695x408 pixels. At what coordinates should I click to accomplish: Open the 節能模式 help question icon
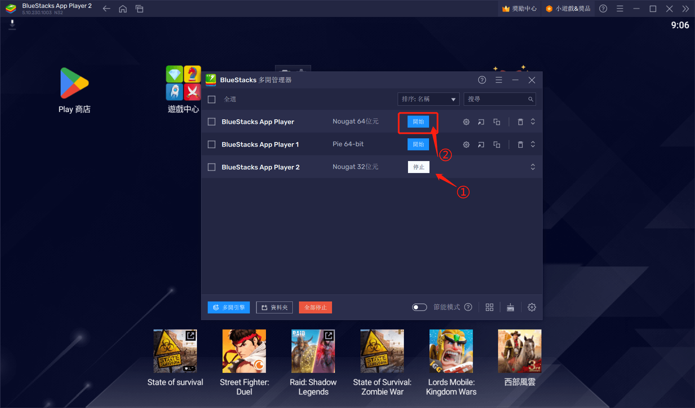(468, 307)
